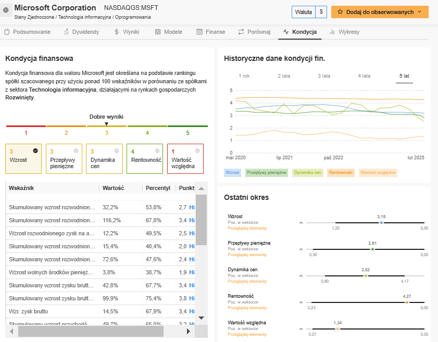Click the table's horizontal scrollbar thumb
The height and width of the screenshot is (342, 438).
point(91,332)
